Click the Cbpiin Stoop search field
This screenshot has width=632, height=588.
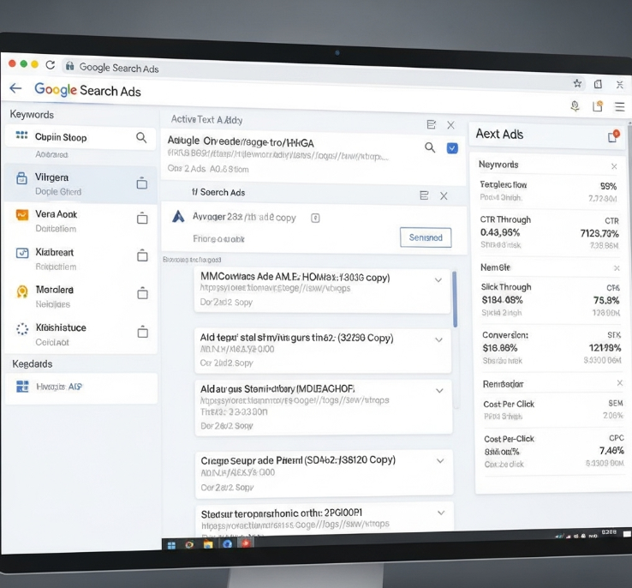click(x=80, y=137)
